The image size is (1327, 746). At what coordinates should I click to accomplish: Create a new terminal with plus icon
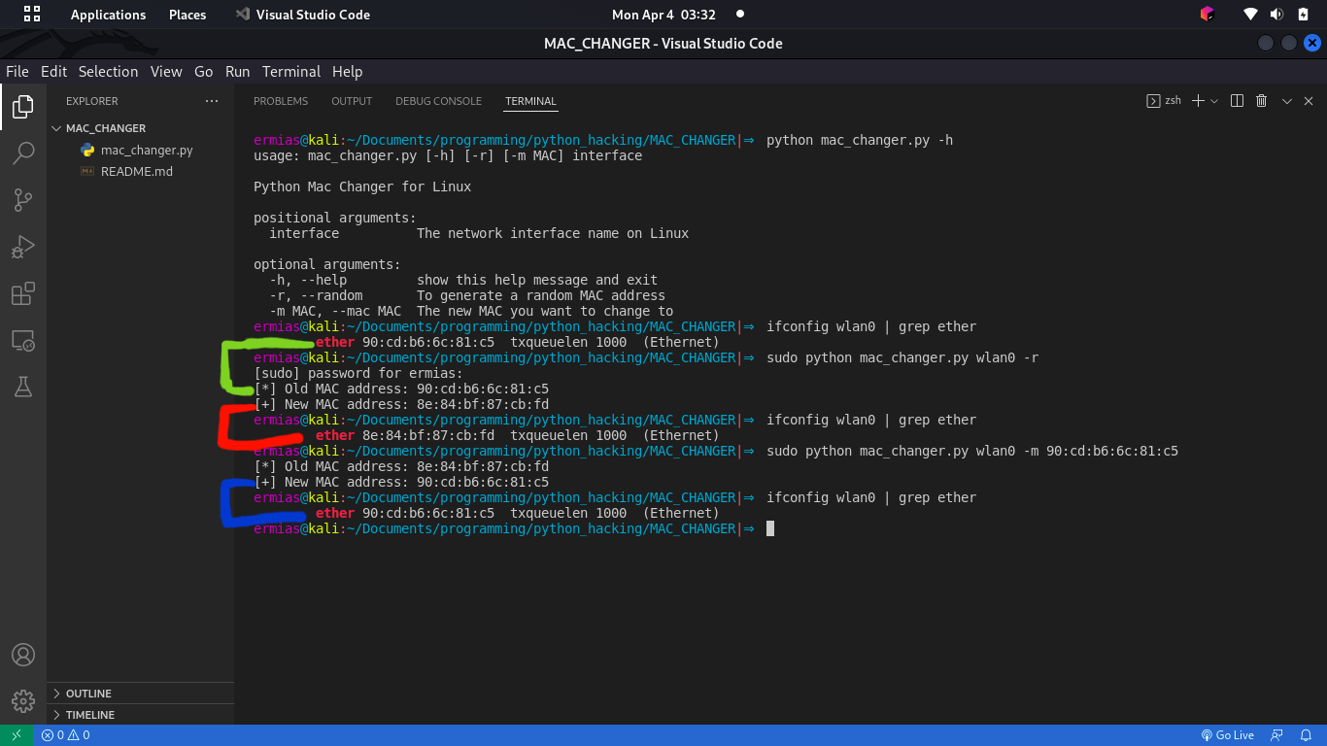point(1198,101)
